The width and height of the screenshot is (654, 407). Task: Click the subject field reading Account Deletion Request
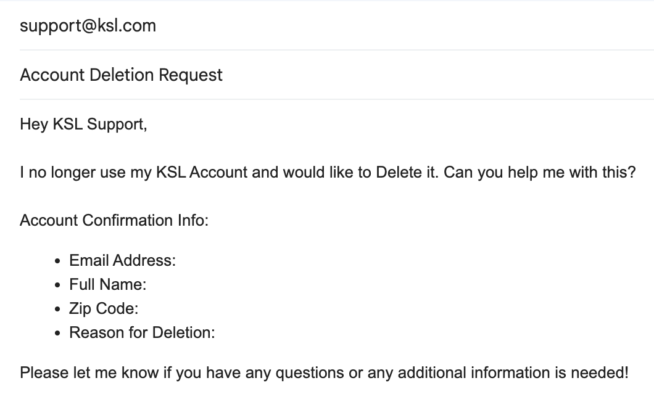(x=337, y=75)
